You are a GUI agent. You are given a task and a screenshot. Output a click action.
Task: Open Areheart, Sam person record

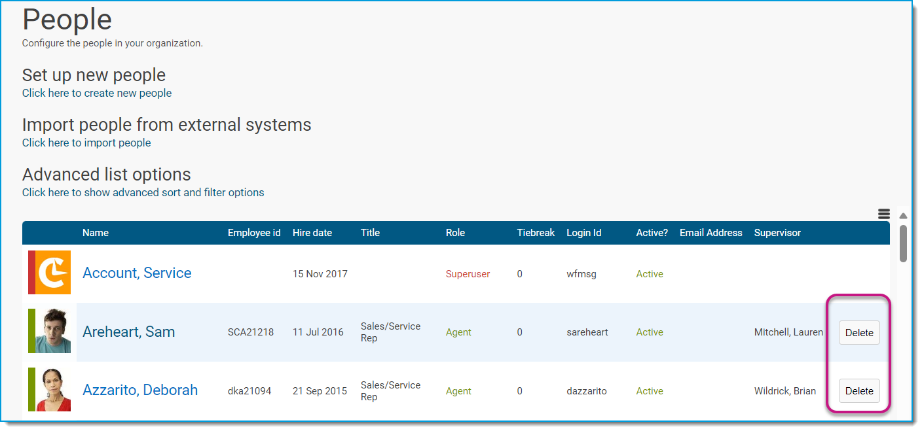pos(128,332)
